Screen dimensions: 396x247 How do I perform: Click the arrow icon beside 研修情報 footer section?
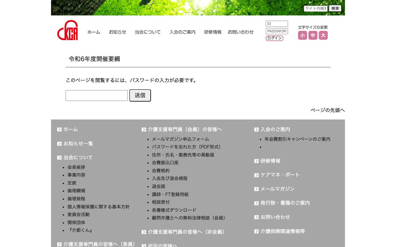pos(256,161)
